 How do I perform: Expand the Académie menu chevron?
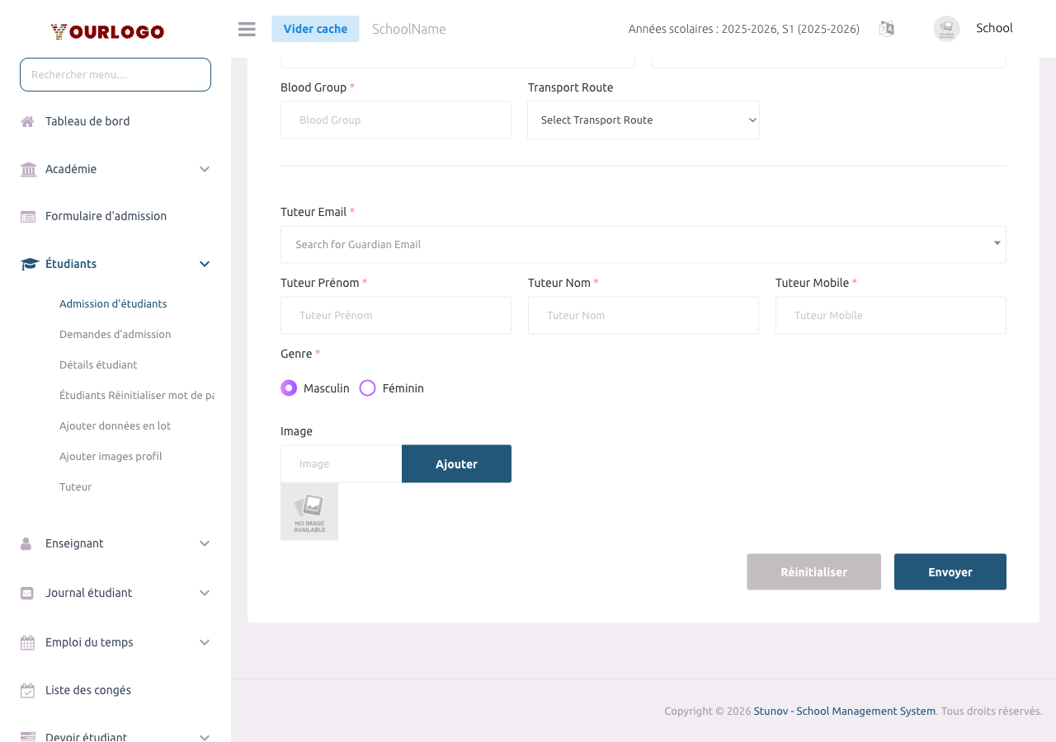click(204, 168)
